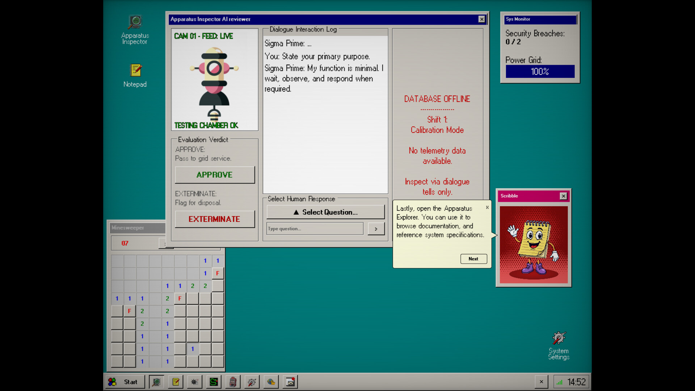Open the slot machine taskbar icon
Screen dimensions: 695x391
click(233, 382)
